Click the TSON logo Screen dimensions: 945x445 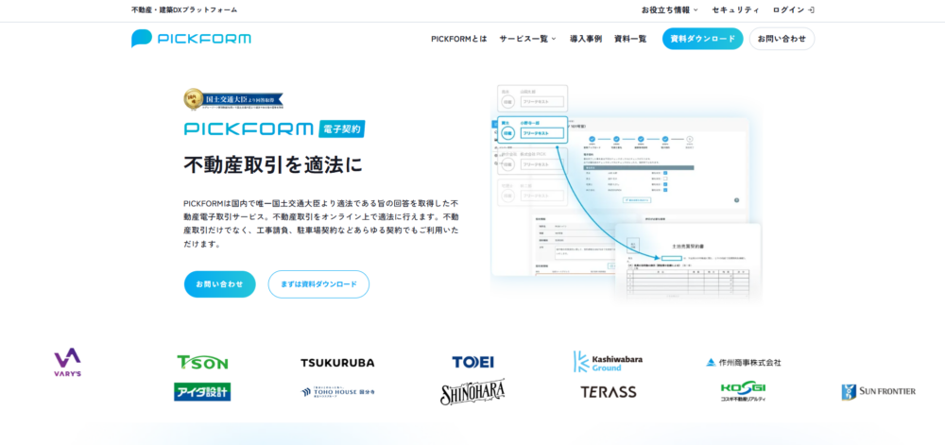point(202,362)
